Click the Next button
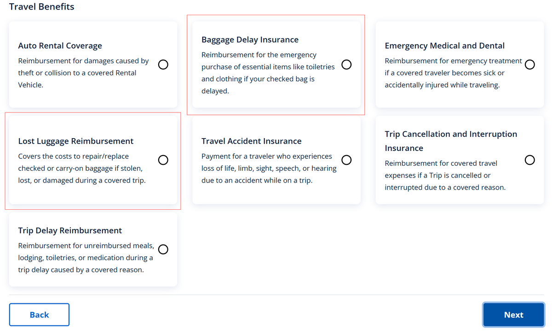The image size is (552, 335). [513, 315]
